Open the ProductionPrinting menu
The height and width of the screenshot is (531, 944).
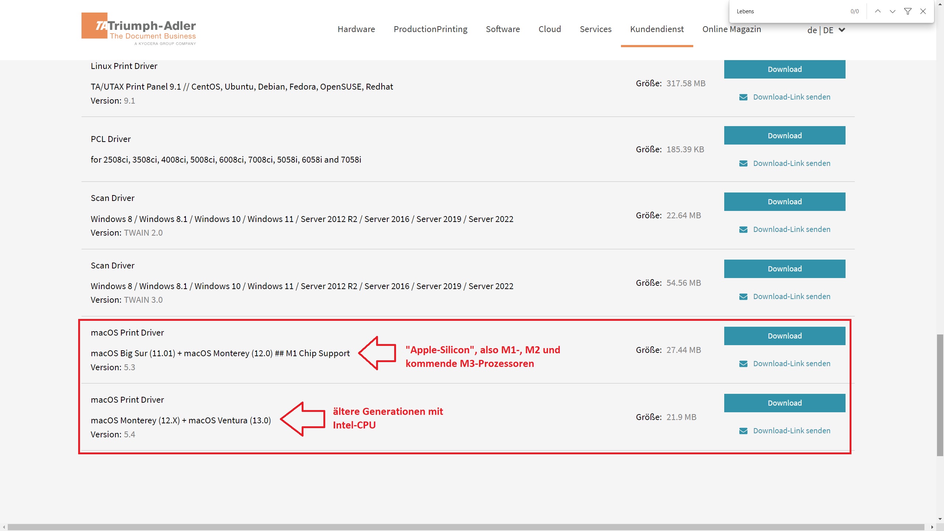(430, 29)
